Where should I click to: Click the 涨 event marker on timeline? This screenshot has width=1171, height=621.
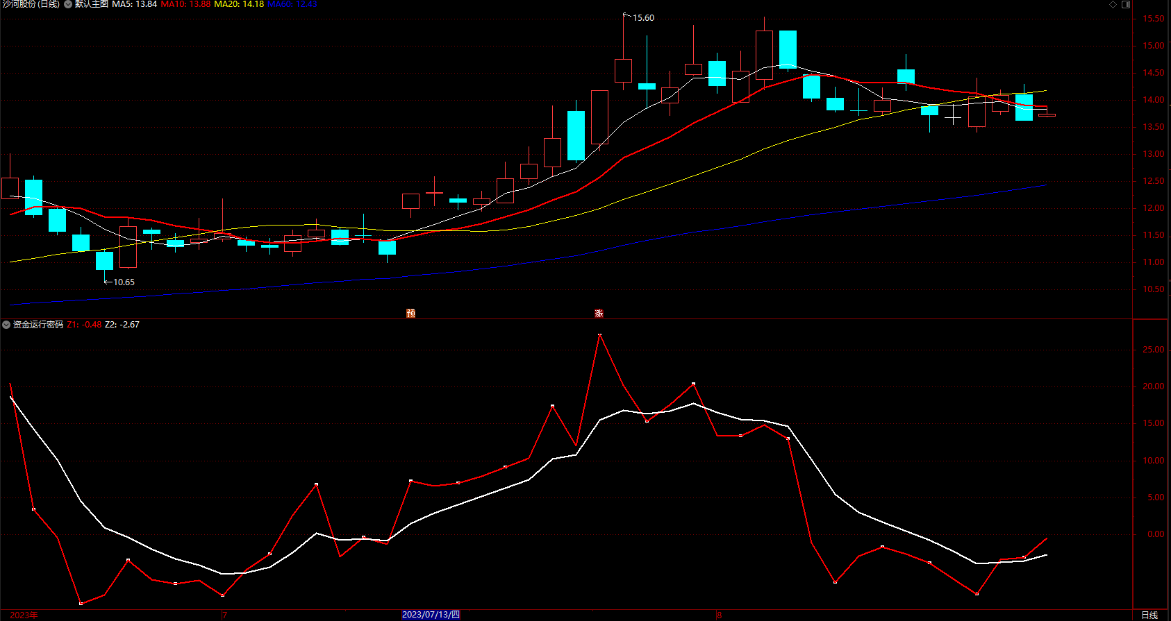coord(599,314)
